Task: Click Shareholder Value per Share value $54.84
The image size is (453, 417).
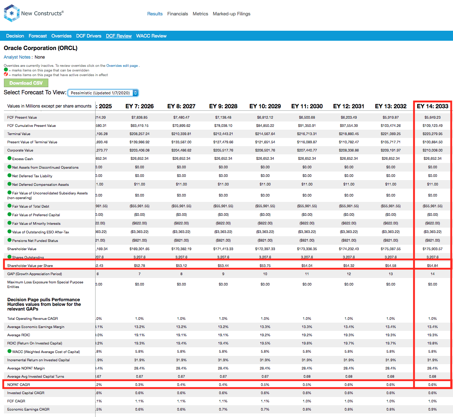Action: tap(432, 265)
